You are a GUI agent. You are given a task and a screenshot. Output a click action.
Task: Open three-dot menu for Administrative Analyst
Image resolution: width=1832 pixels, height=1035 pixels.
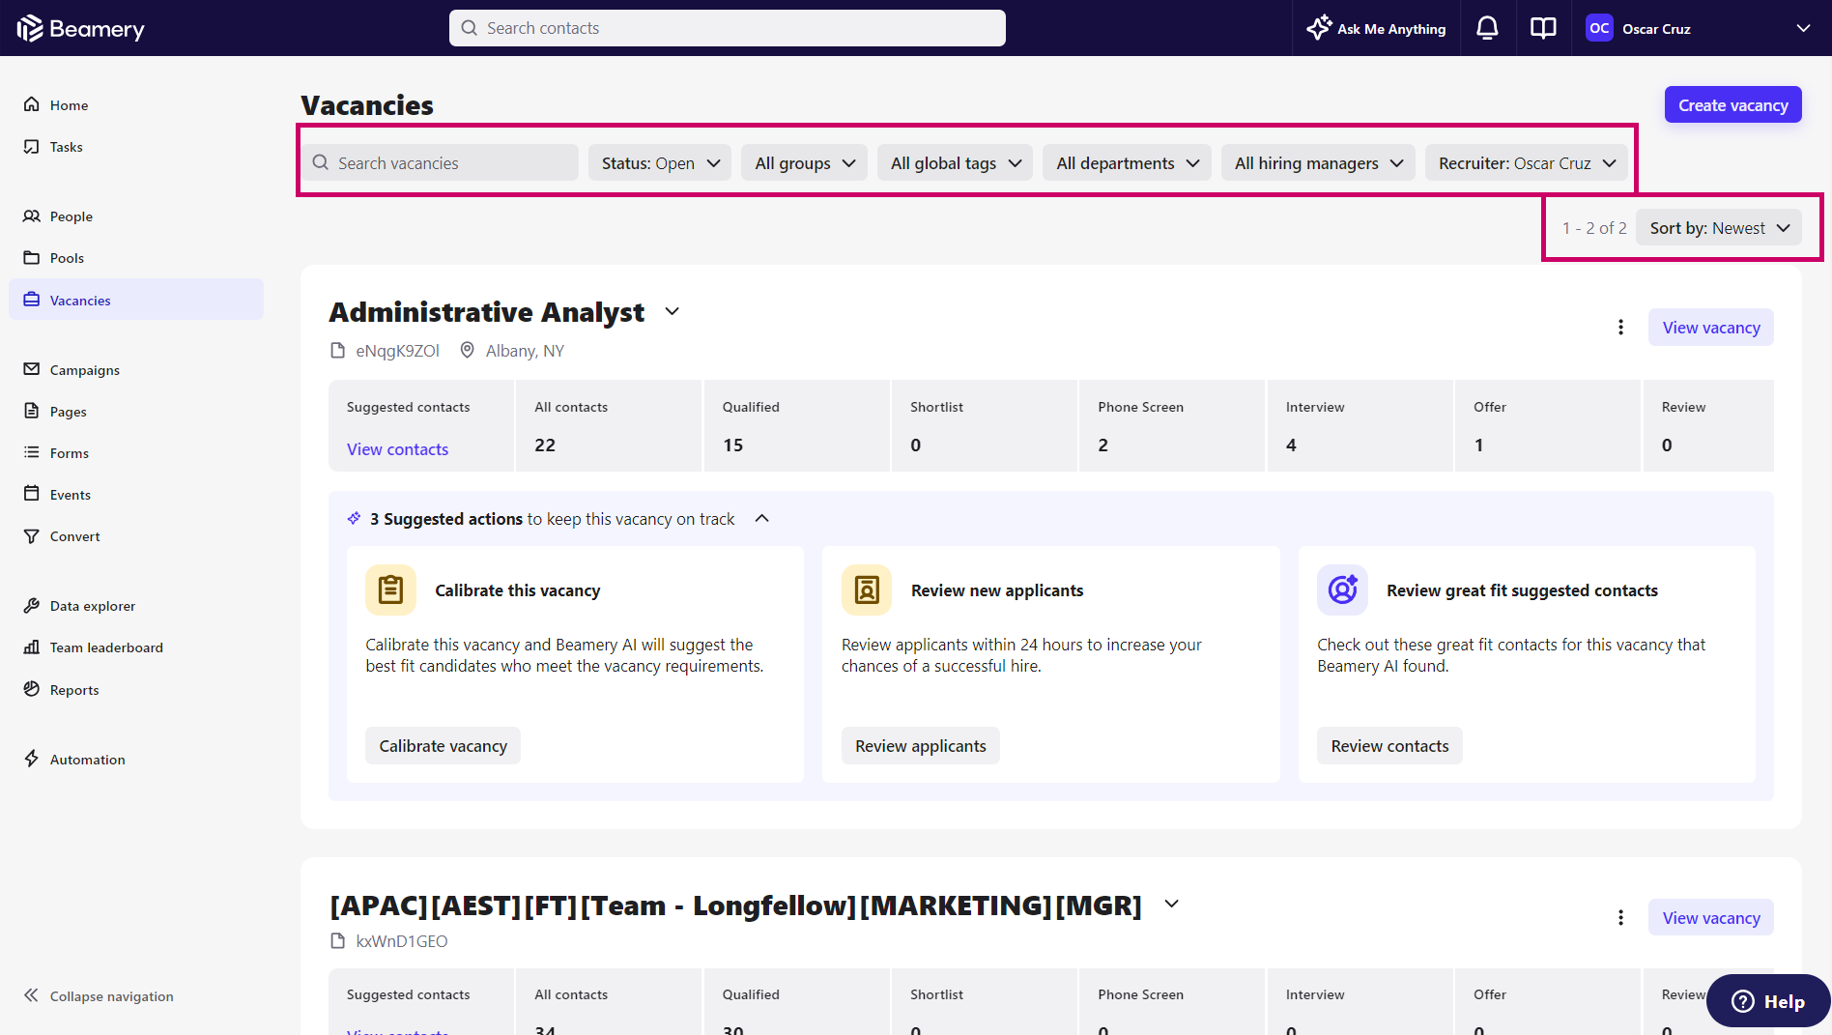pyautogui.click(x=1620, y=328)
